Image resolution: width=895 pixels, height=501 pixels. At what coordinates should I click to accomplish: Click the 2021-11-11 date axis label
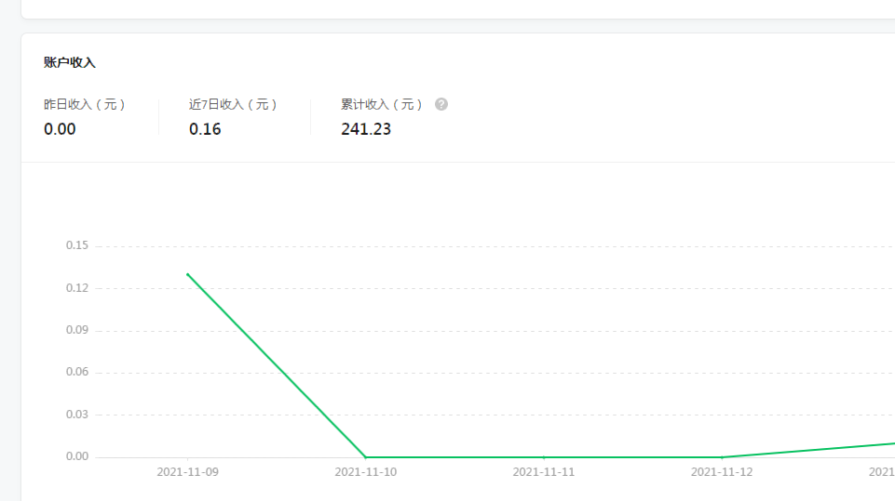tap(544, 472)
